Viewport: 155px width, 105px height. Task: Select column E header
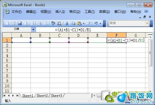click(97, 35)
